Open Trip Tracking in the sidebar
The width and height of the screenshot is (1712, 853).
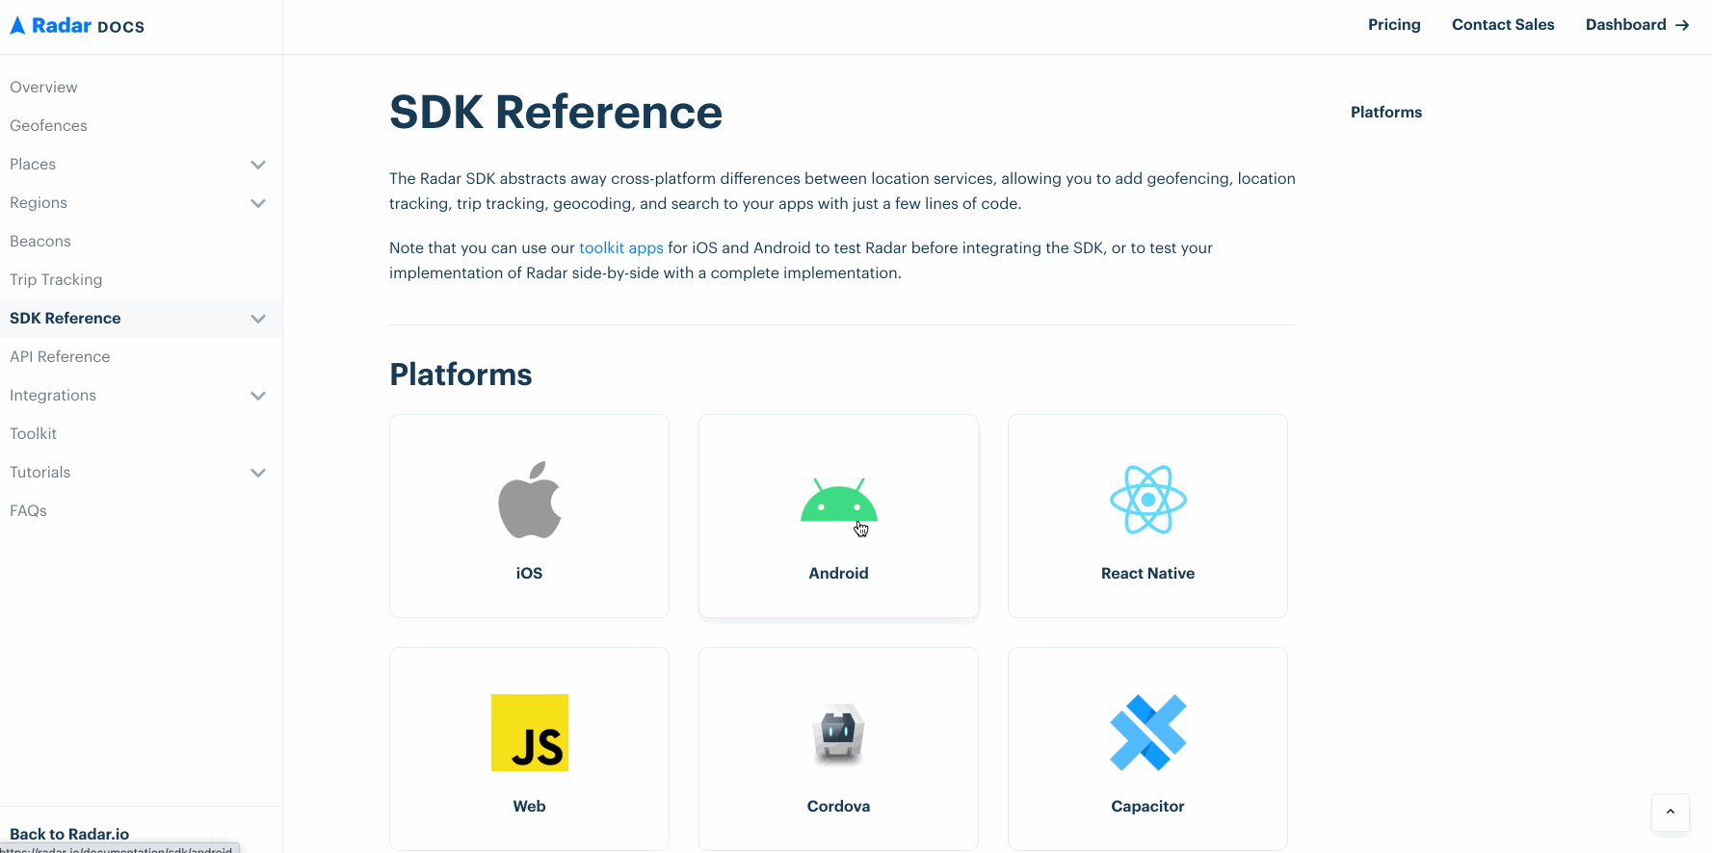tap(56, 280)
